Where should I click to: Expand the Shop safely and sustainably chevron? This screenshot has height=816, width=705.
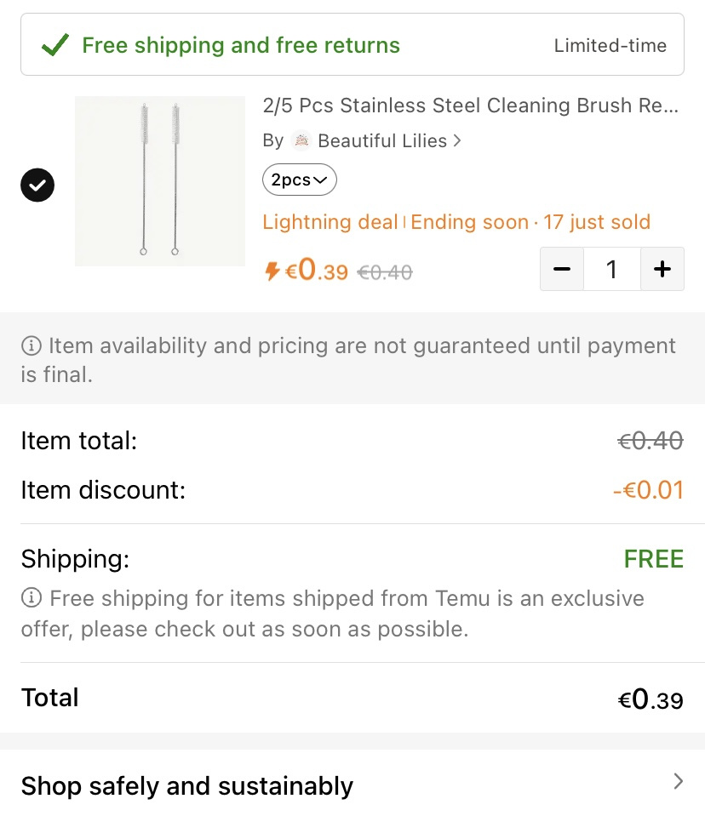click(678, 781)
